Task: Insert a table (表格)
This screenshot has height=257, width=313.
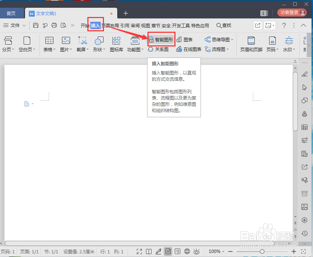Action: 49,44
